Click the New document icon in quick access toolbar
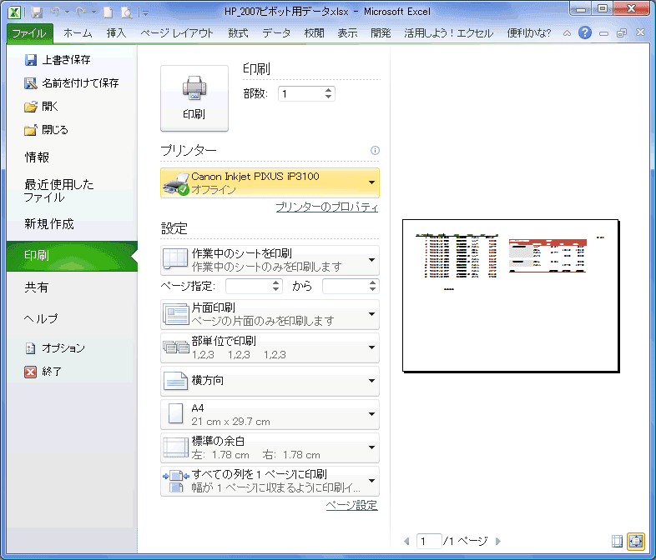 (x=108, y=12)
